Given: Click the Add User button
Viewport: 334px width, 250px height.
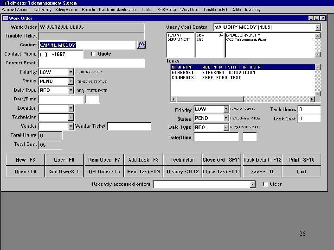Looking at the screenshot, I should click(64, 171).
